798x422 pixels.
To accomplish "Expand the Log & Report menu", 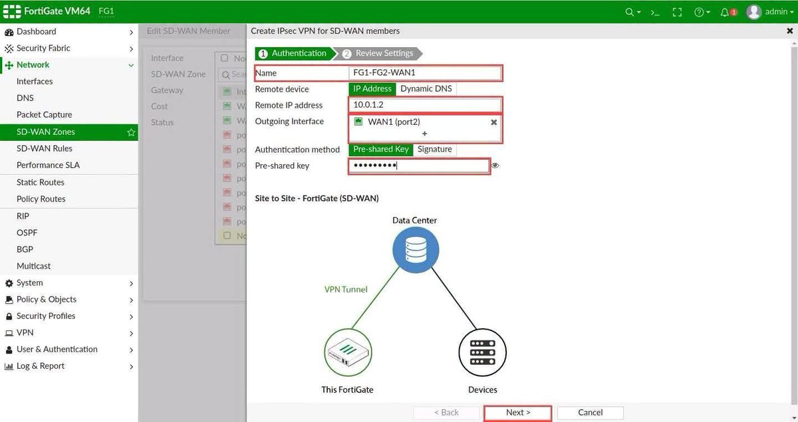I will [x=131, y=366].
